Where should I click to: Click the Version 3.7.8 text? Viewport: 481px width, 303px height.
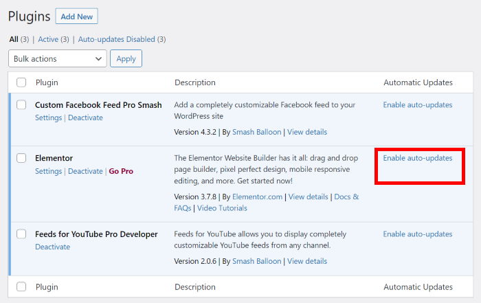click(x=195, y=197)
